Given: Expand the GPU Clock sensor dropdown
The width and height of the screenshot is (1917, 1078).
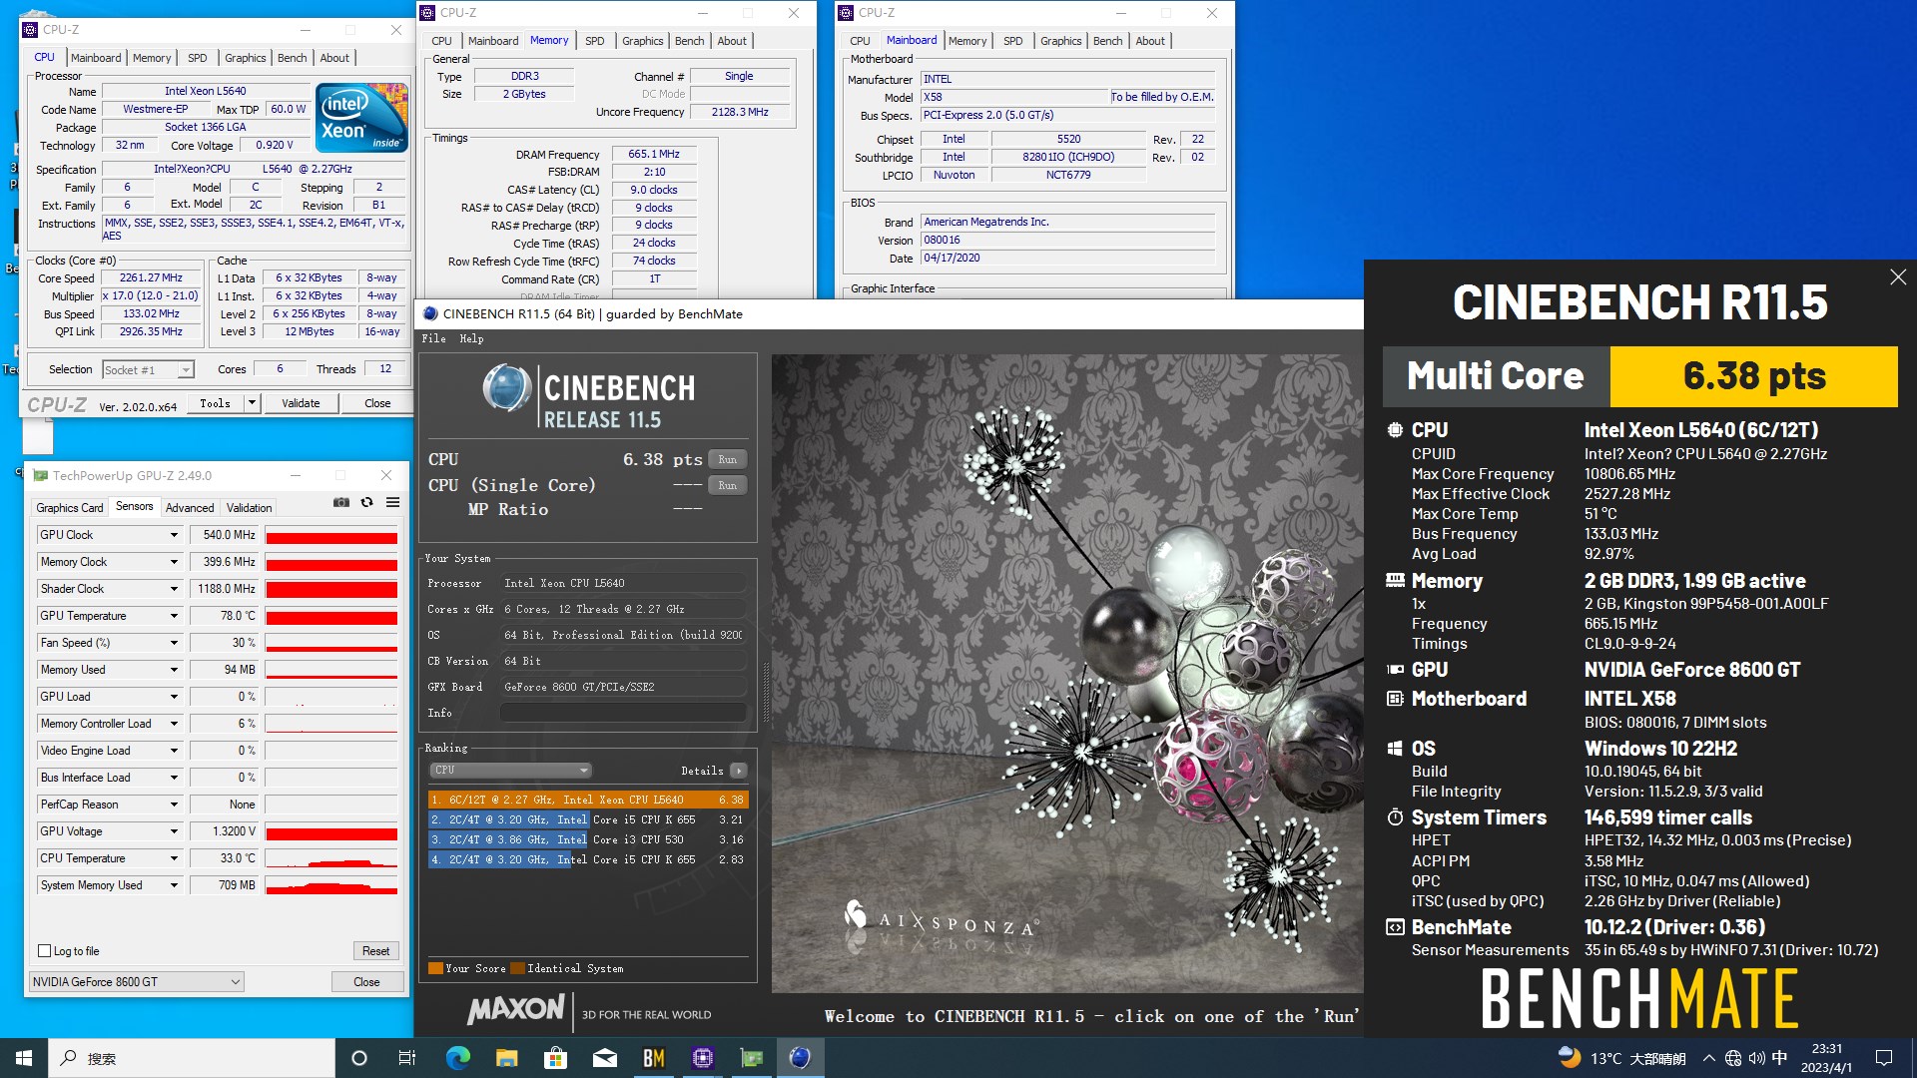Looking at the screenshot, I should click(x=174, y=535).
